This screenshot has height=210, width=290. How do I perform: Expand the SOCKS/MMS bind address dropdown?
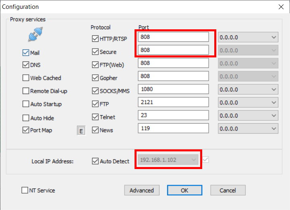click(248, 90)
